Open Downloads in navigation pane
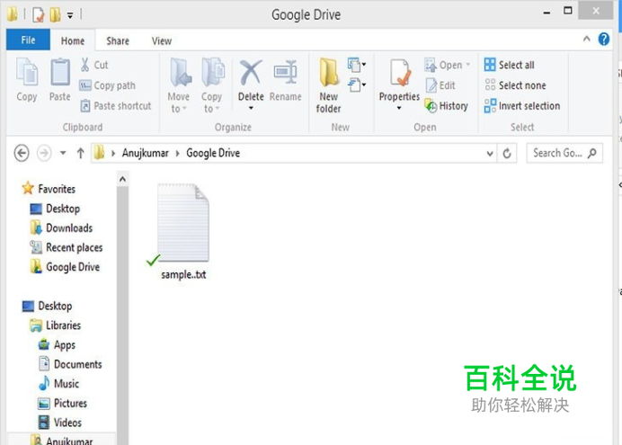This screenshot has height=445, width=622. 61,228
